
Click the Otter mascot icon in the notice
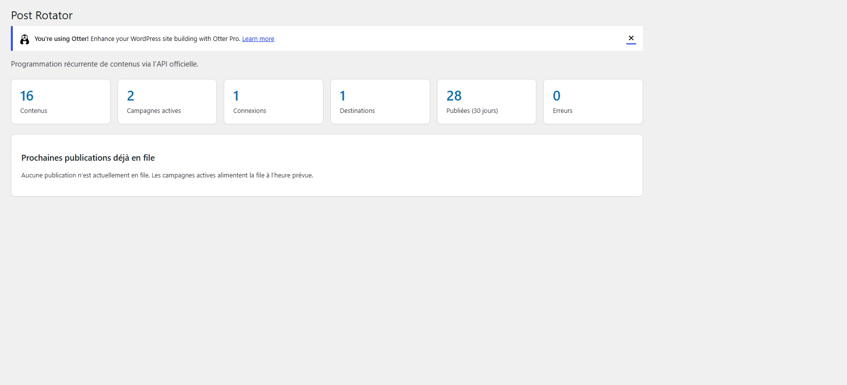tap(25, 39)
